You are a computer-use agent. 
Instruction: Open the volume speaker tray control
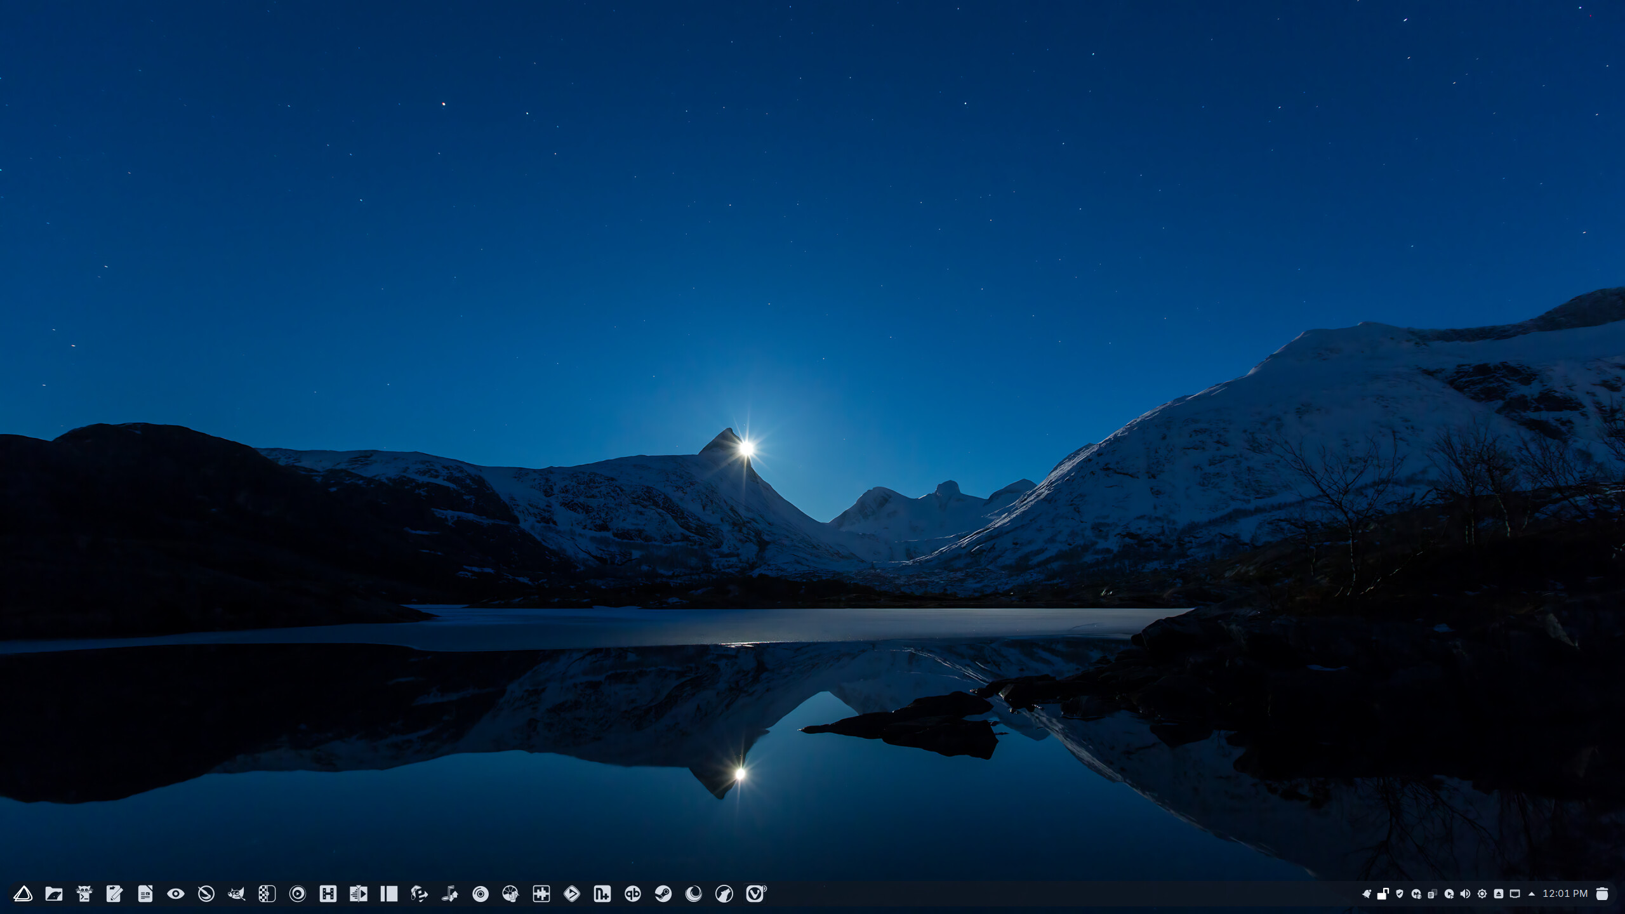[1465, 894]
